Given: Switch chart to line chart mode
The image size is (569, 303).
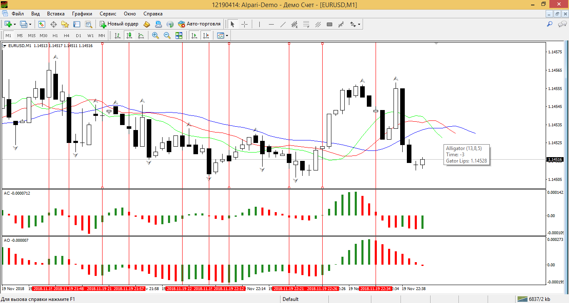Looking at the screenshot, I should click(x=141, y=35).
